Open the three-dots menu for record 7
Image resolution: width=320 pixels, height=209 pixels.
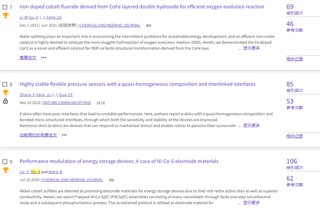tap(44, 57)
